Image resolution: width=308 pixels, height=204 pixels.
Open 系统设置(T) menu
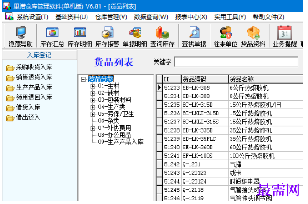click(x=32, y=17)
